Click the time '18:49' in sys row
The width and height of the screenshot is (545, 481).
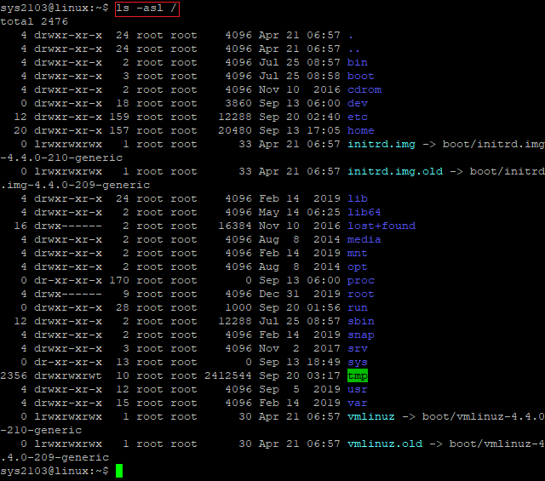tap(324, 362)
